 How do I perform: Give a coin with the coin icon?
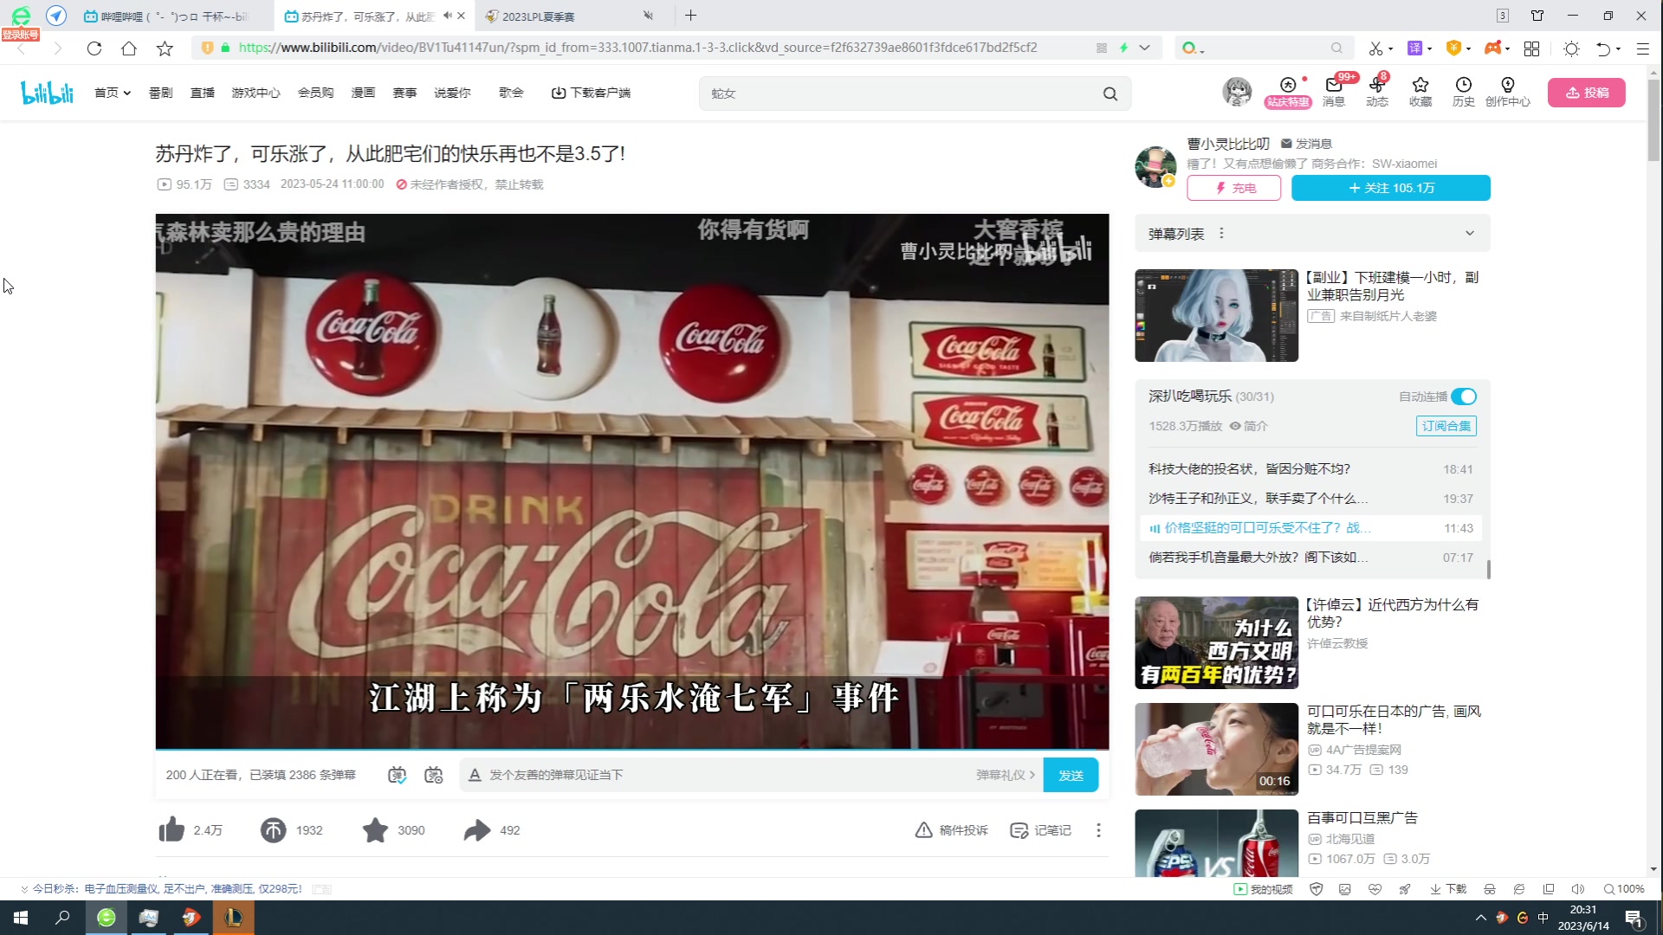tap(273, 829)
